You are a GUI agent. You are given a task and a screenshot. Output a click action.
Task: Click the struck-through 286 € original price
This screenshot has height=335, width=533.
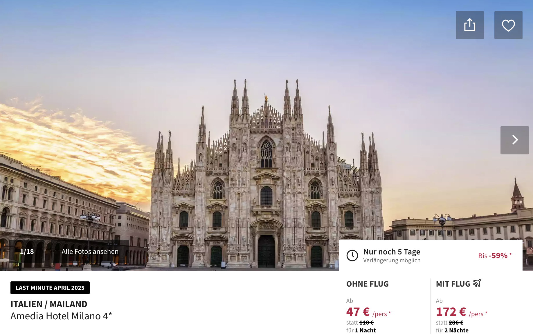456,323
